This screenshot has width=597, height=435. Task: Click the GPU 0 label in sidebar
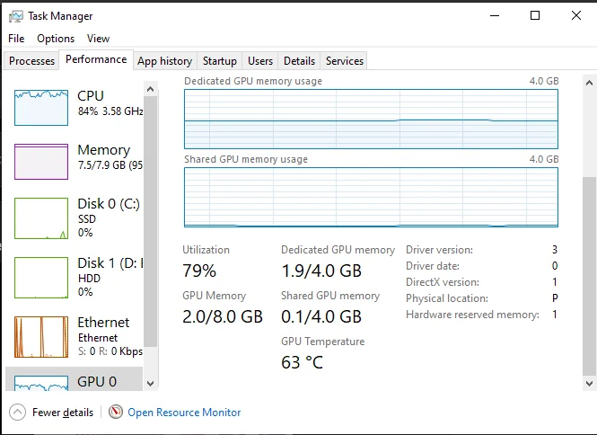97,382
